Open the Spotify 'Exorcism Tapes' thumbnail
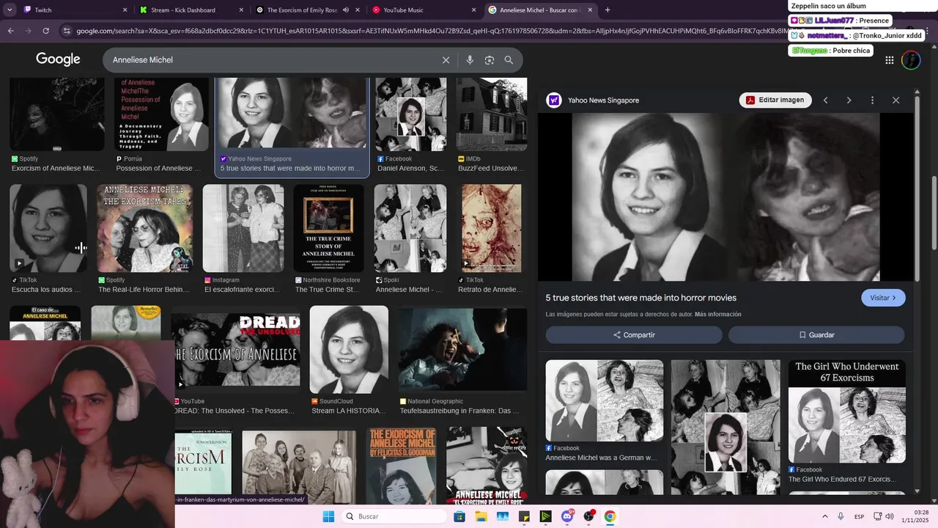 [145, 228]
